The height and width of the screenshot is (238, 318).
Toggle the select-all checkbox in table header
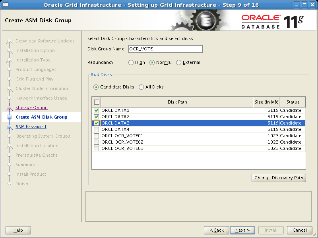coord(97,102)
